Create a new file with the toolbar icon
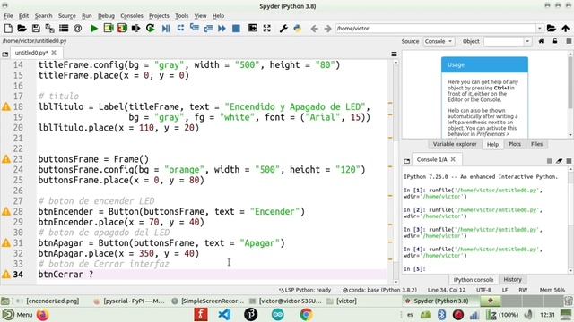Viewport: 574px width, 322px height. tap(8, 28)
